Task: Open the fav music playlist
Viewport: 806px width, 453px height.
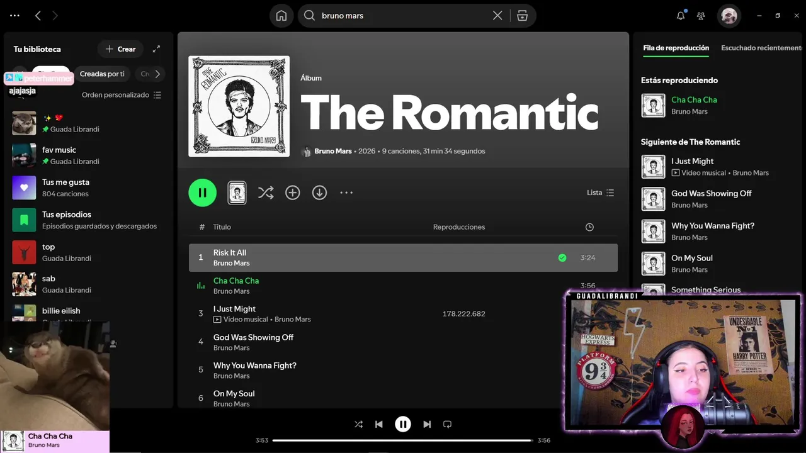Action: 88,155
